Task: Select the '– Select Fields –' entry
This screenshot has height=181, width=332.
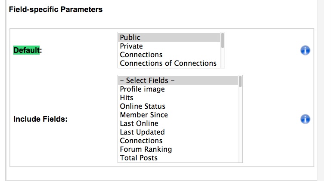Action: (x=178, y=80)
